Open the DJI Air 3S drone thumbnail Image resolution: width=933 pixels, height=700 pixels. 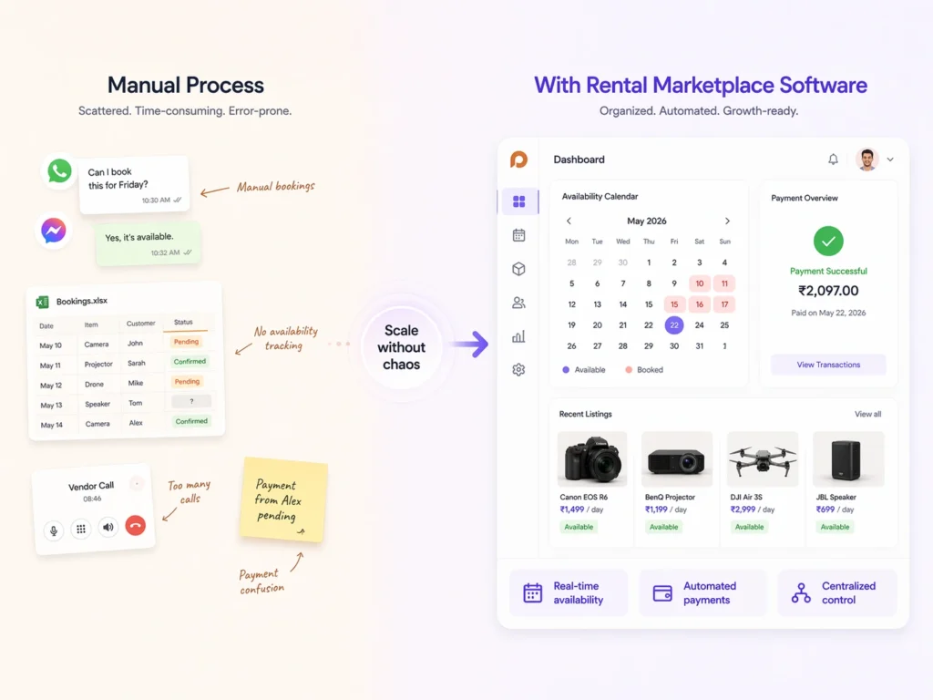pyautogui.click(x=763, y=458)
